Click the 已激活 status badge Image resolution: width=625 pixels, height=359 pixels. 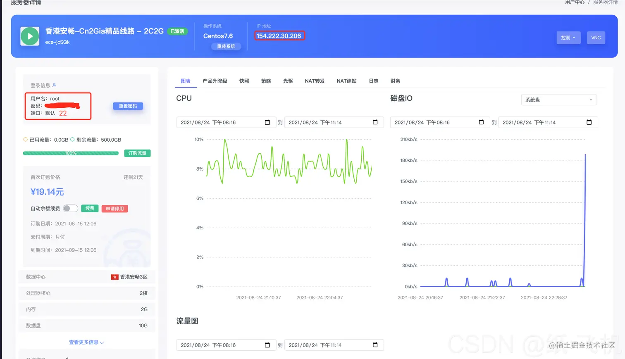pyautogui.click(x=177, y=31)
